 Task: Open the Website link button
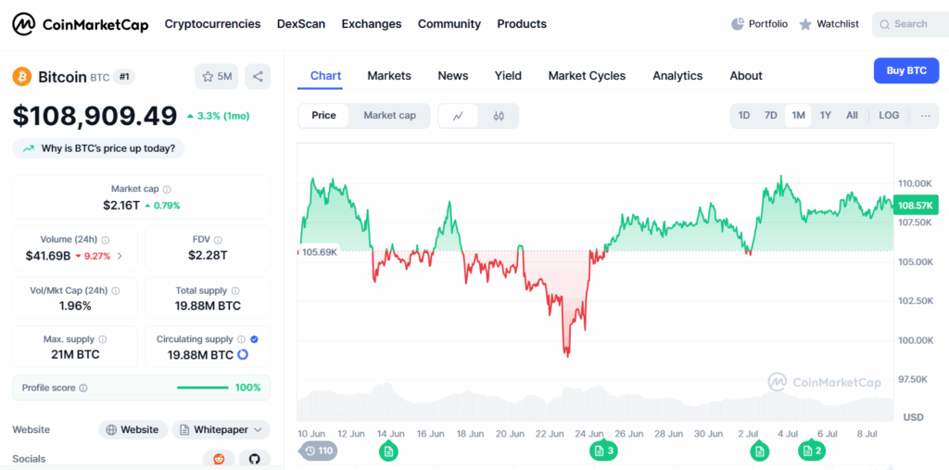tap(133, 429)
